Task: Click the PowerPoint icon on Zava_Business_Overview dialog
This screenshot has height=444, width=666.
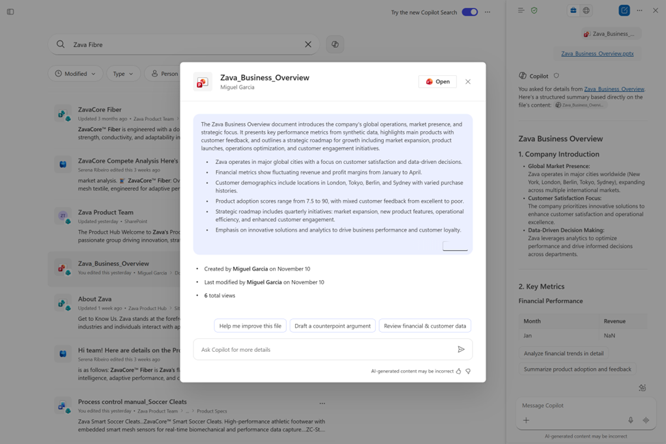Action: coord(202,81)
